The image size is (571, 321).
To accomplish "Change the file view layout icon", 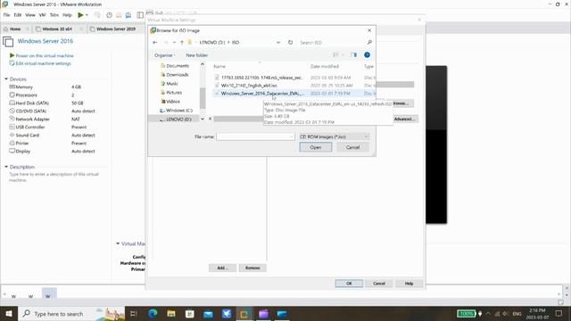I will point(335,55).
